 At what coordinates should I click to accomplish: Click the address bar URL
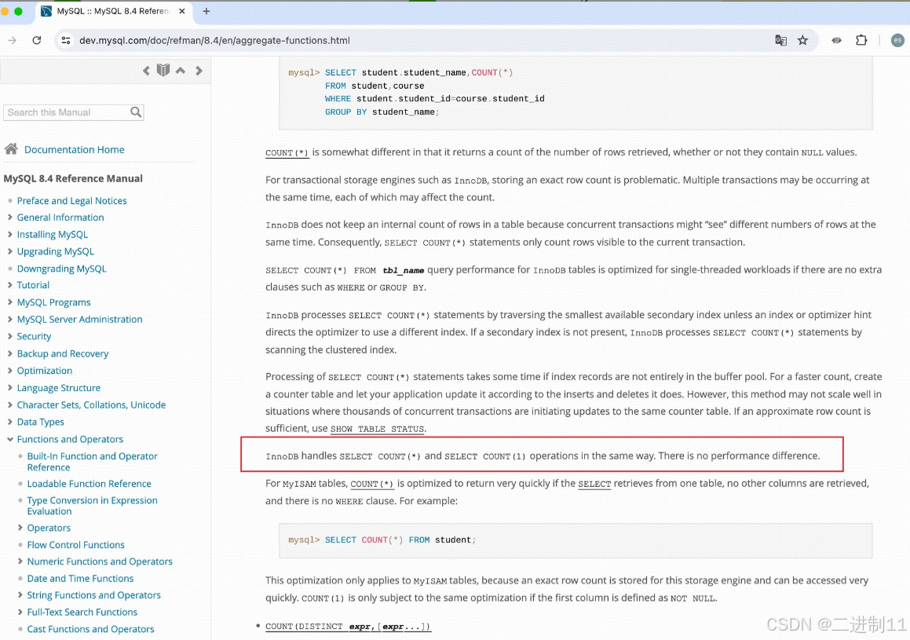click(x=214, y=40)
